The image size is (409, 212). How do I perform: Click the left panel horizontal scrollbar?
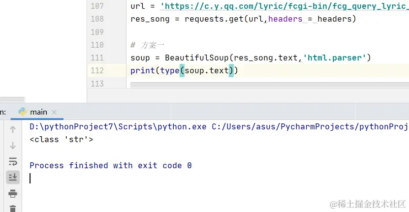pos(12,100)
